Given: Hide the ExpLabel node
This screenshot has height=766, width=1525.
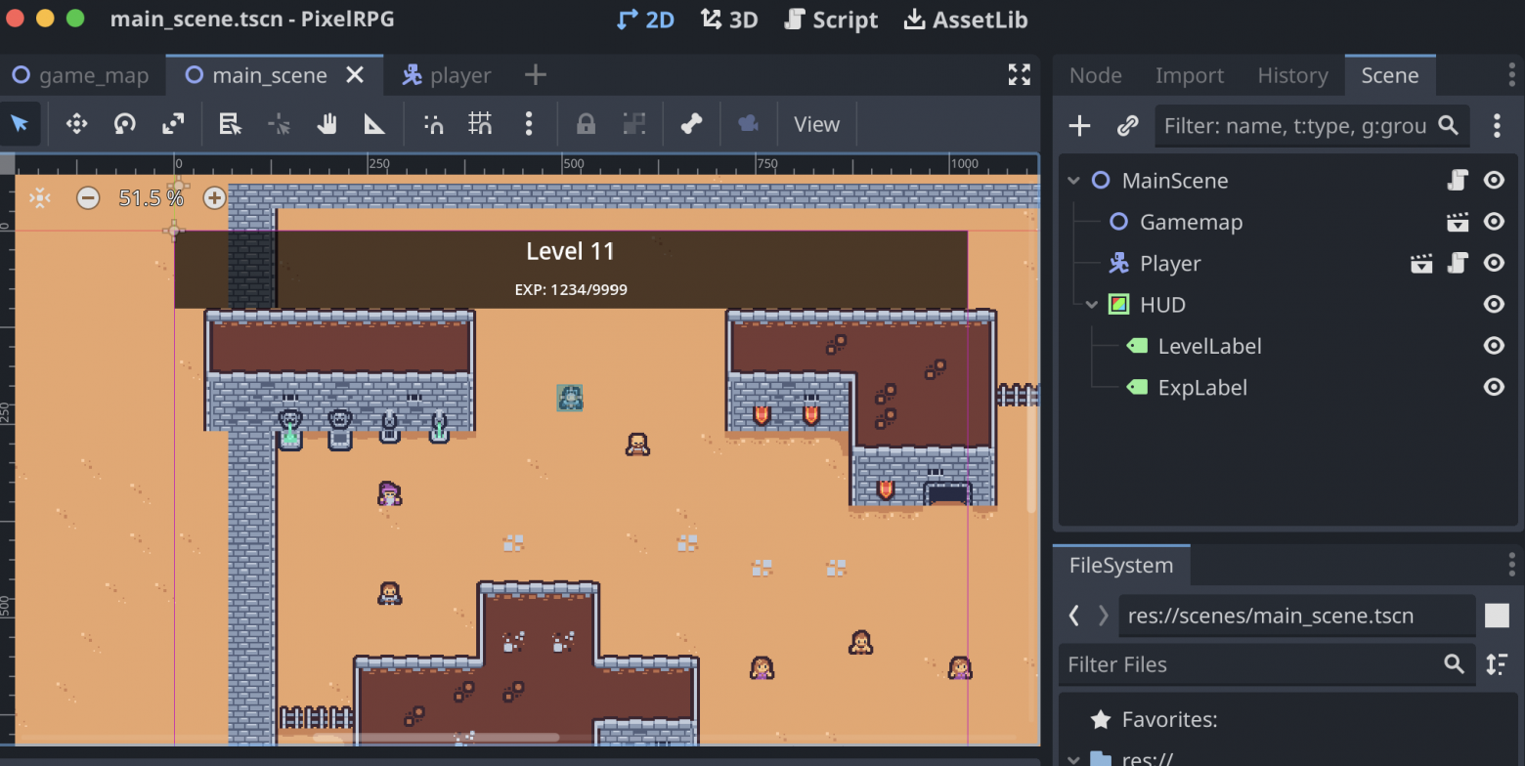Looking at the screenshot, I should 1493,388.
